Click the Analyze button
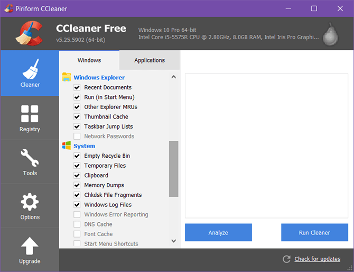The image size is (354, 272). click(x=218, y=232)
